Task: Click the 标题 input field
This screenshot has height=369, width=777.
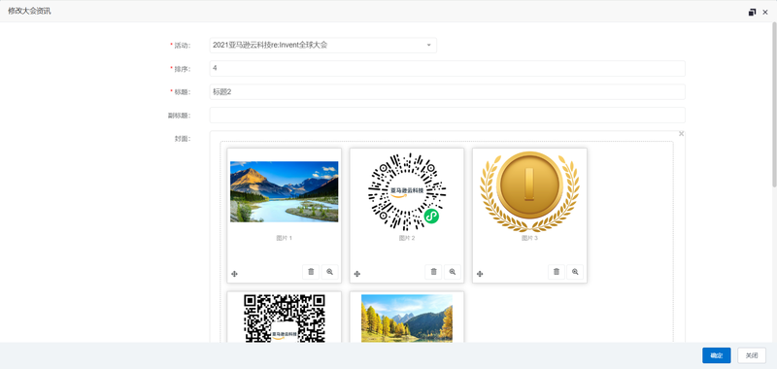Action: click(x=448, y=91)
